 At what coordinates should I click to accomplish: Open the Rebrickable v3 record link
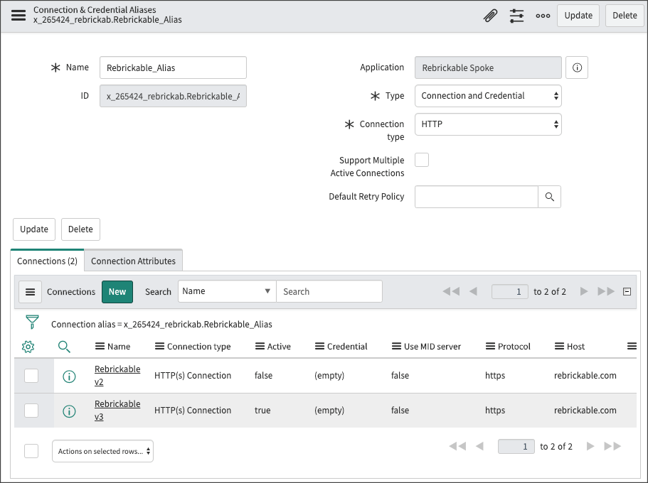[117, 410]
